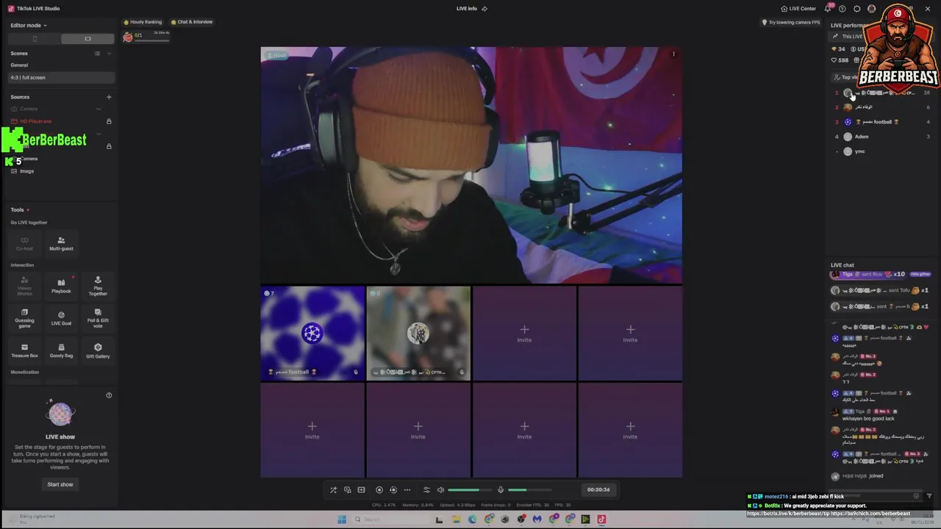Open the help question mark icon
This screenshot has height=529, width=941.
pyautogui.click(x=842, y=9)
